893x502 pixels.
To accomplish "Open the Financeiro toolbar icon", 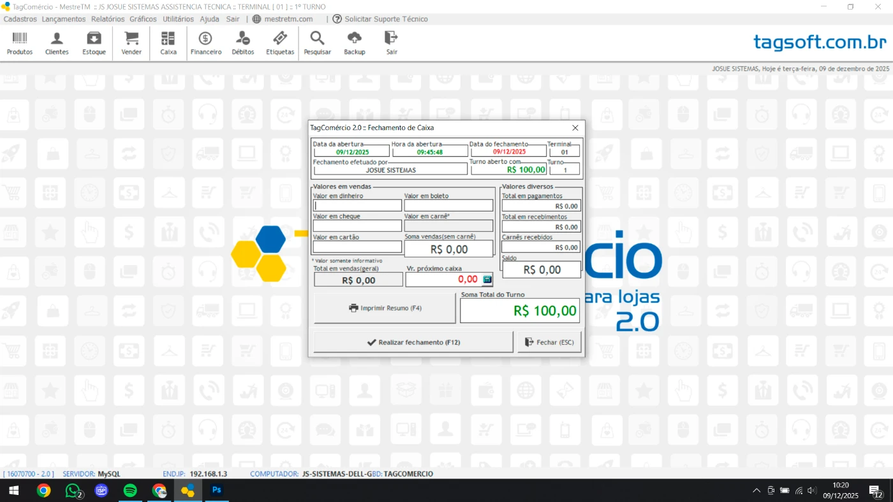I will tap(206, 43).
